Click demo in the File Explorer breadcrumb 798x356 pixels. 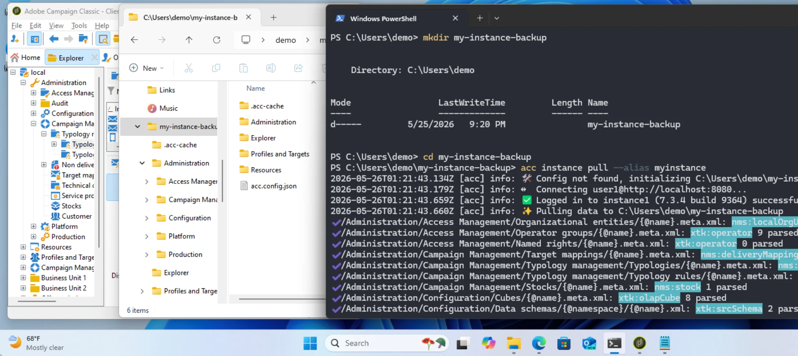[x=286, y=40]
